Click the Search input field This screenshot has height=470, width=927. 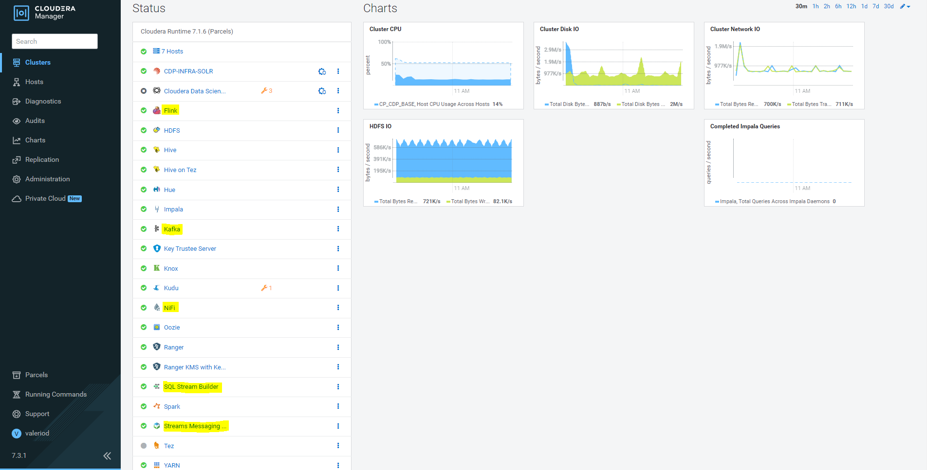55,41
